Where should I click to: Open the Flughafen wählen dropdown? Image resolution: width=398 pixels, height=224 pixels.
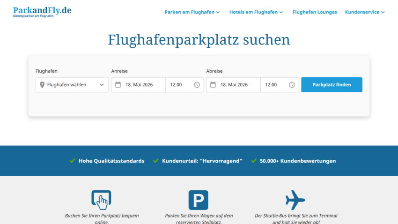click(72, 85)
